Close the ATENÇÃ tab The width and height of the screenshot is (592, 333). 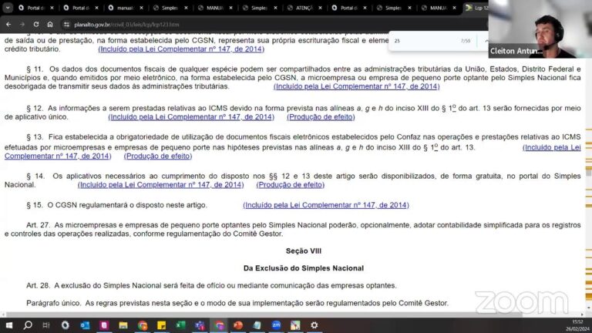[x=320, y=8]
